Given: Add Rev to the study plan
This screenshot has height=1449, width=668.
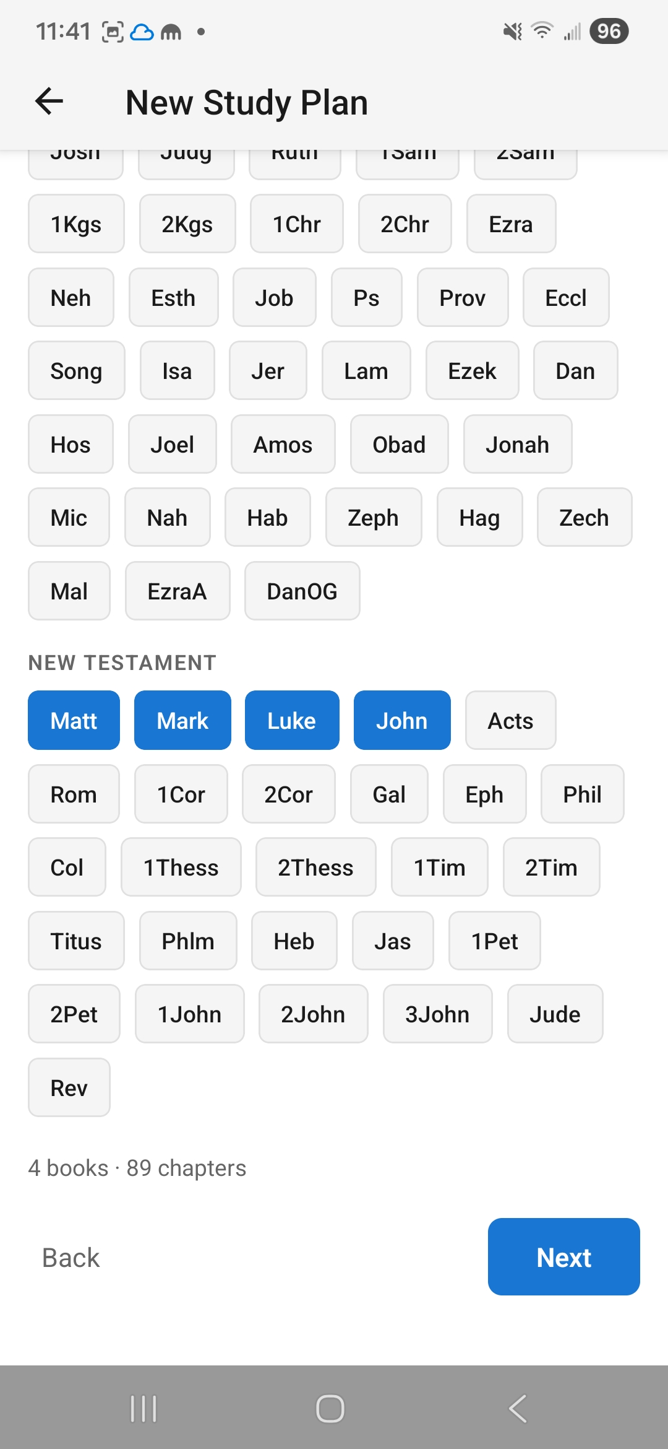Looking at the screenshot, I should click(x=69, y=1087).
